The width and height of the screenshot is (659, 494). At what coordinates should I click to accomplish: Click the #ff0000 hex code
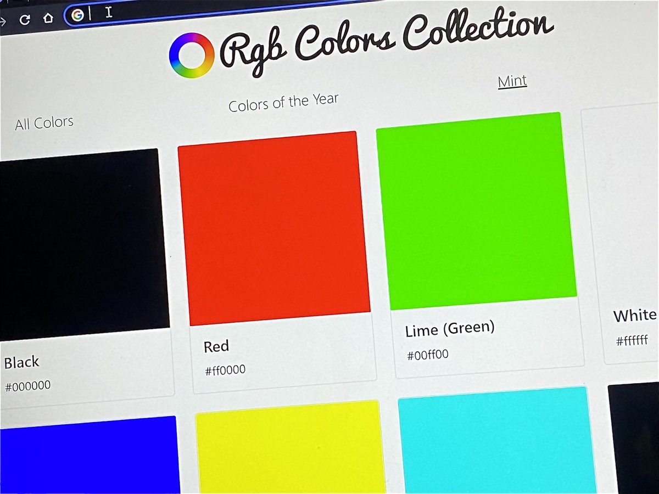click(x=225, y=370)
